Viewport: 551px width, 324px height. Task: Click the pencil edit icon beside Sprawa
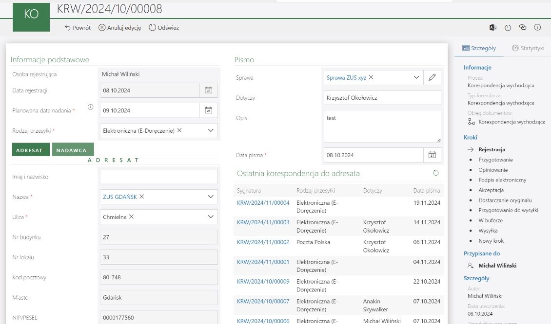pos(432,77)
